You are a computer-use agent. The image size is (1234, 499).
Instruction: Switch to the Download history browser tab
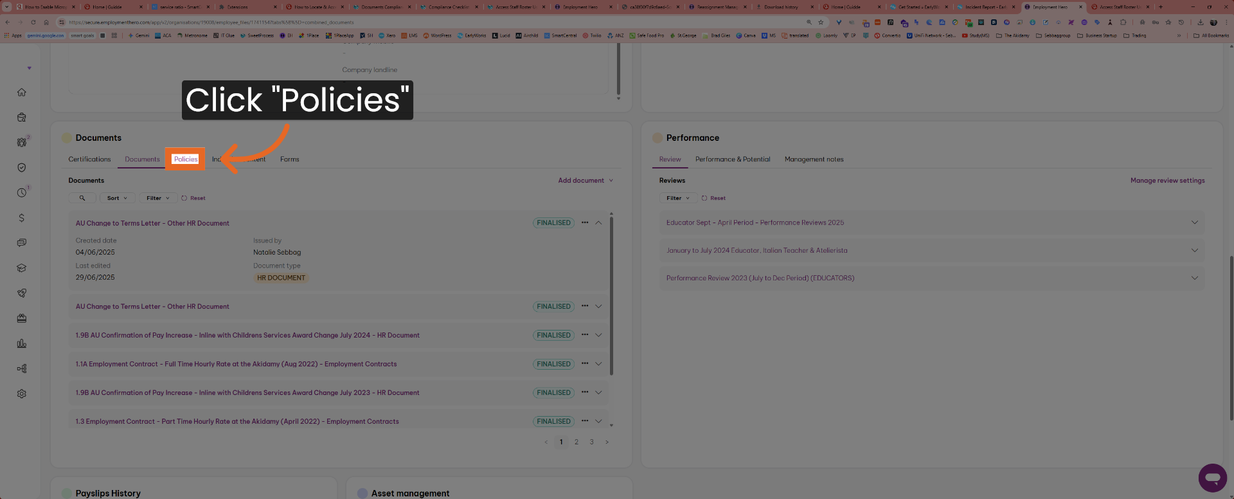tap(781, 7)
